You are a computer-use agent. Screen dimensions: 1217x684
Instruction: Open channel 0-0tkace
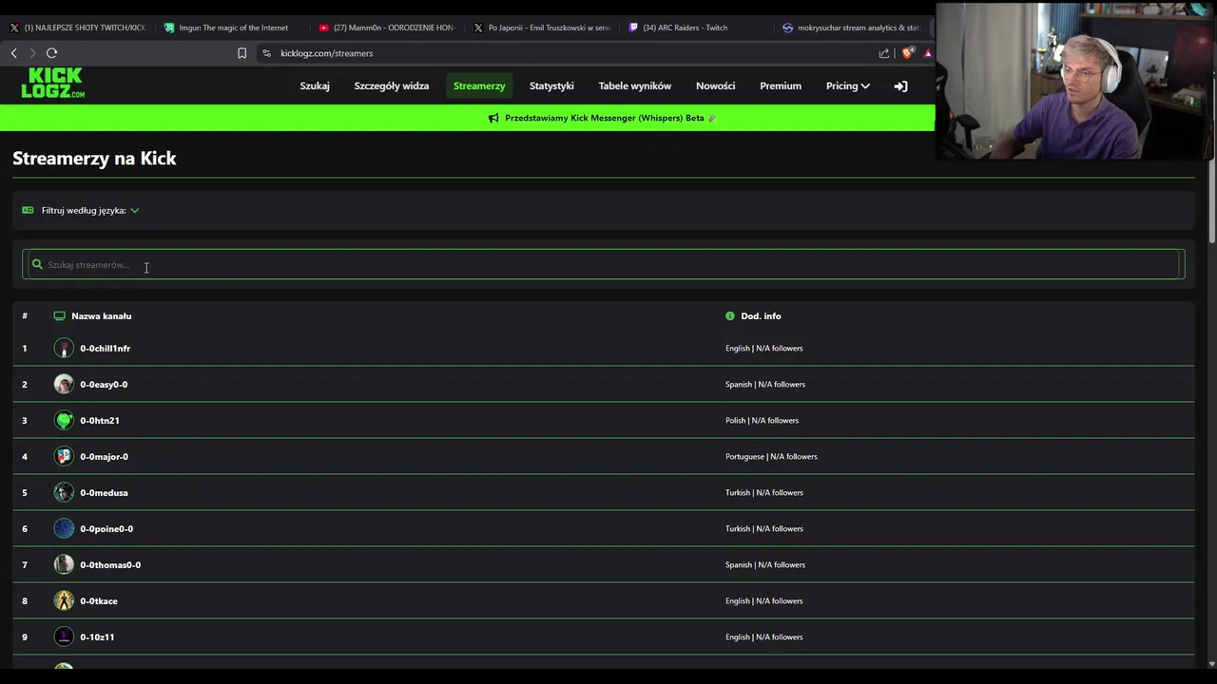pyautogui.click(x=99, y=601)
